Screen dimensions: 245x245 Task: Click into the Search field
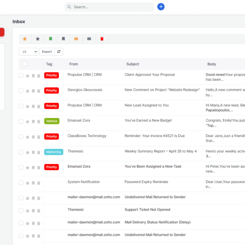point(109,7)
